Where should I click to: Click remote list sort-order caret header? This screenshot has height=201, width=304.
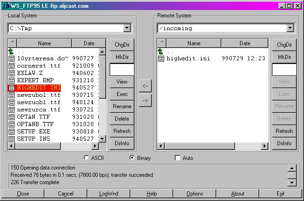pyautogui.click(x=162, y=43)
